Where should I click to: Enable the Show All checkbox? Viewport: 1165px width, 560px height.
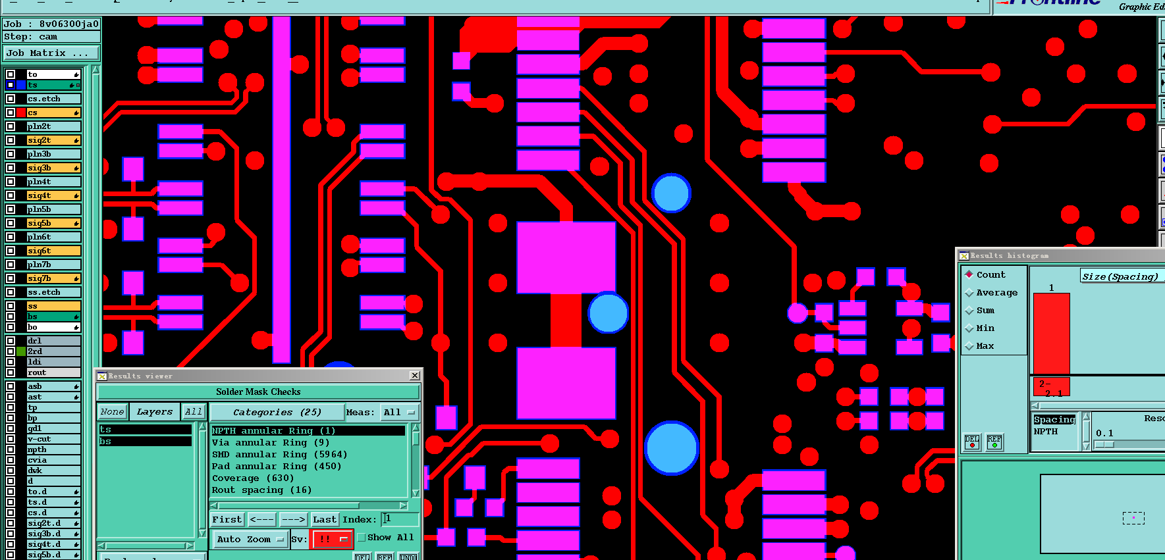(361, 538)
